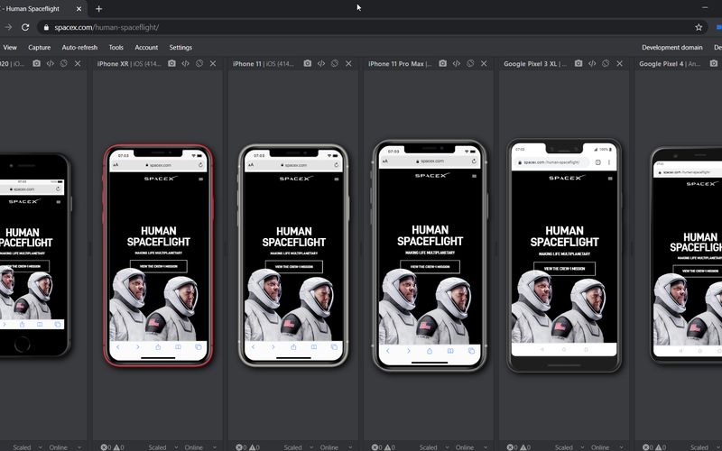The image size is (722, 451).
Task: Open a new browser tab
Action: tap(99, 8)
